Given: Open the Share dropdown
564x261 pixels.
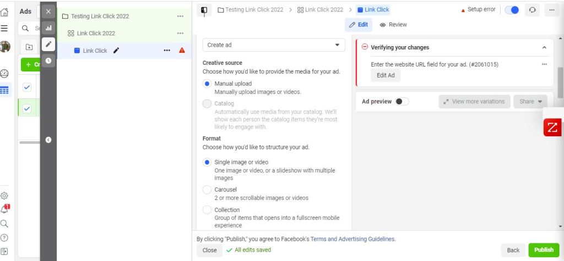Looking at the screenshot, I should 530,102.
